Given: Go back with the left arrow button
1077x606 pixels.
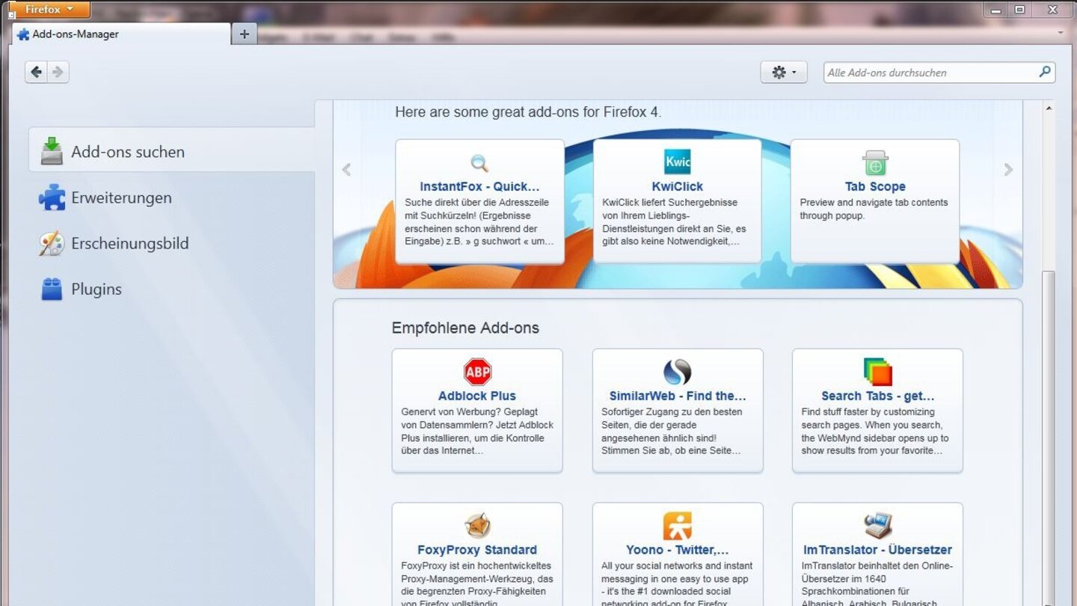Looking at the screenshot, I should (36, 72).
